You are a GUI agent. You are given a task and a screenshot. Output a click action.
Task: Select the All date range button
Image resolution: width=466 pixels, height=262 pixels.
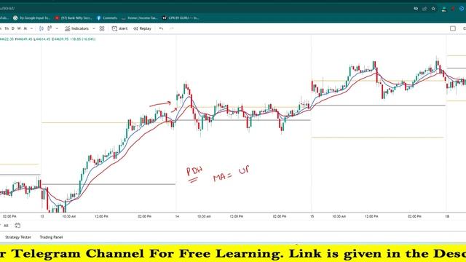point(6,226)
